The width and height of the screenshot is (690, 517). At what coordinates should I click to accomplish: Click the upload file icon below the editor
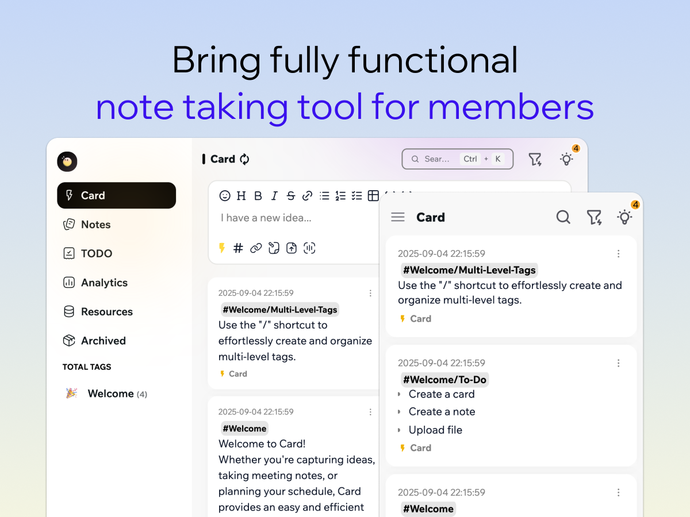tap(292, 248)
